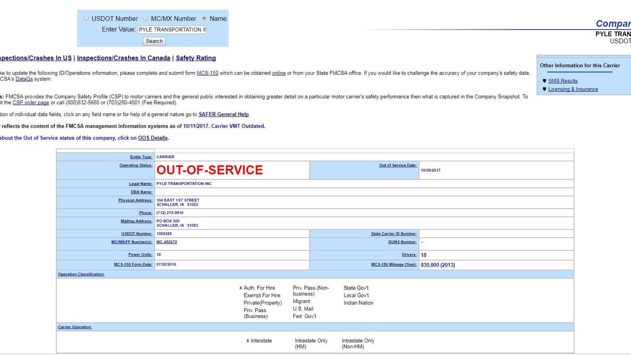This screenshot has width=631, height=355.
Task: Open Inspections/Crashes In Canada link
Action: point(124,58)
